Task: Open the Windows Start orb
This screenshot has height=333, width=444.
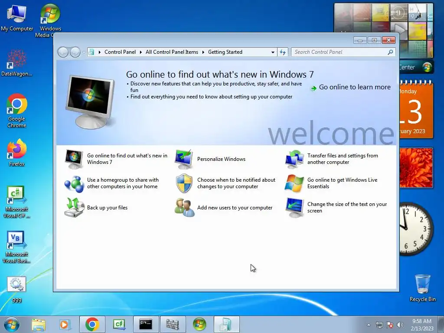Action: 12,324
